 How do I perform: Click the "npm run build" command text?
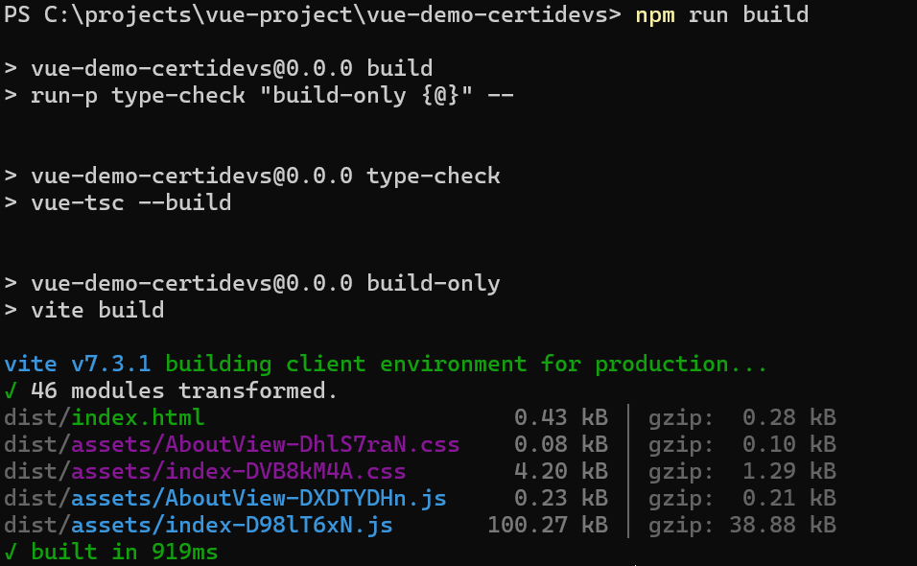pyautogui.click(x=721, y=15)
